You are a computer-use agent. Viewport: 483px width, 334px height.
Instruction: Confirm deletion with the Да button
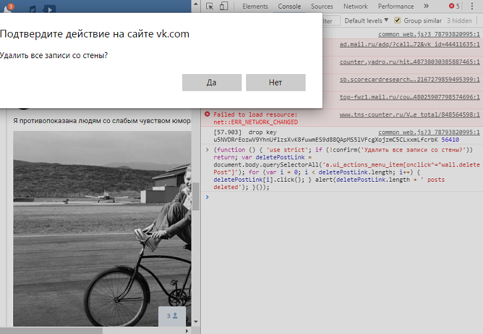pyautogui.click(x=211, y=82)
